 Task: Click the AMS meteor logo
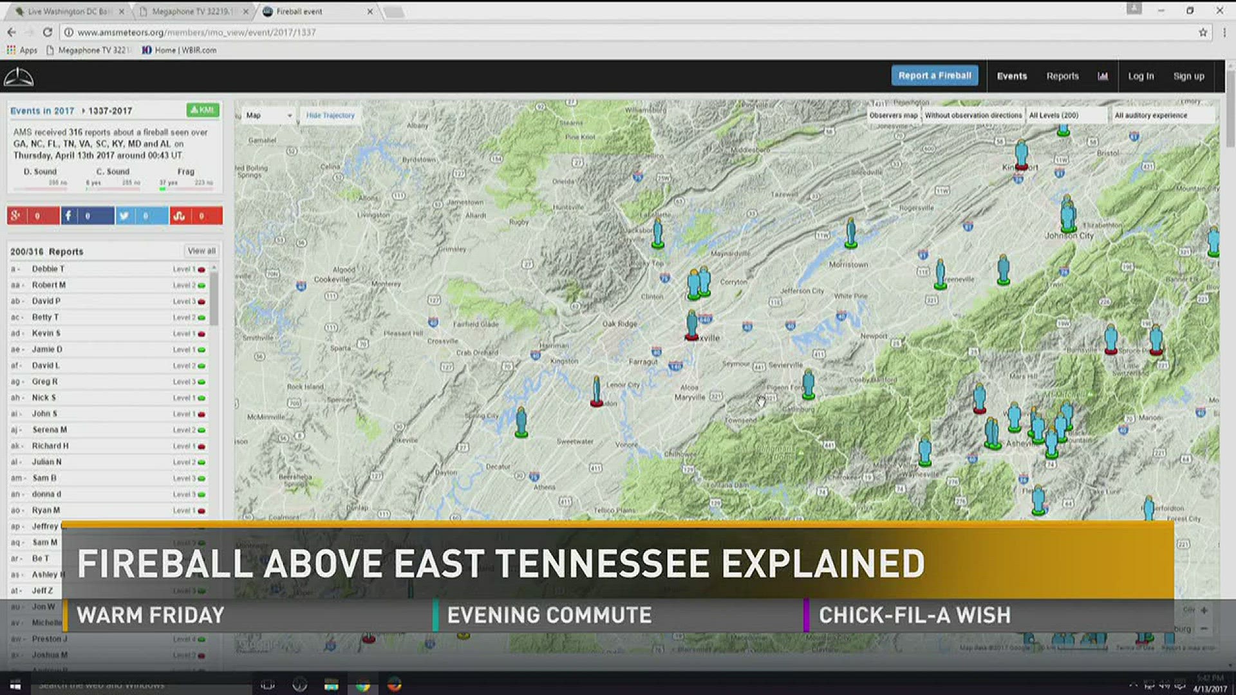click(x=19, y=76)
